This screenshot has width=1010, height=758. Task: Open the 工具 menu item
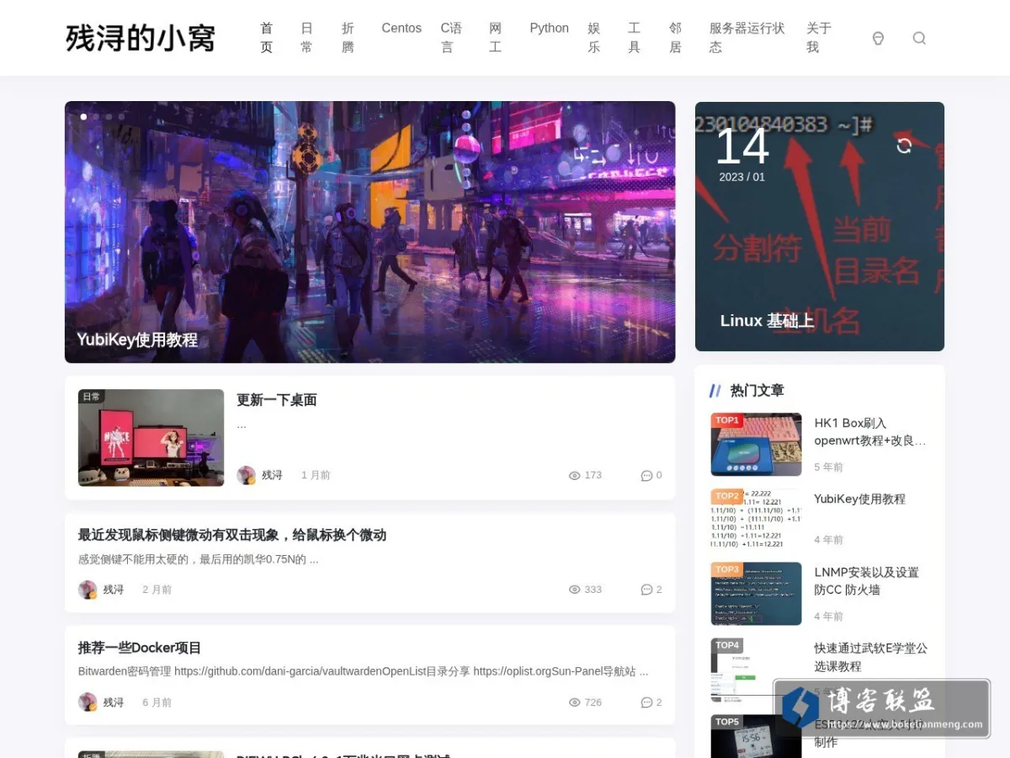[x=635, y=38]
